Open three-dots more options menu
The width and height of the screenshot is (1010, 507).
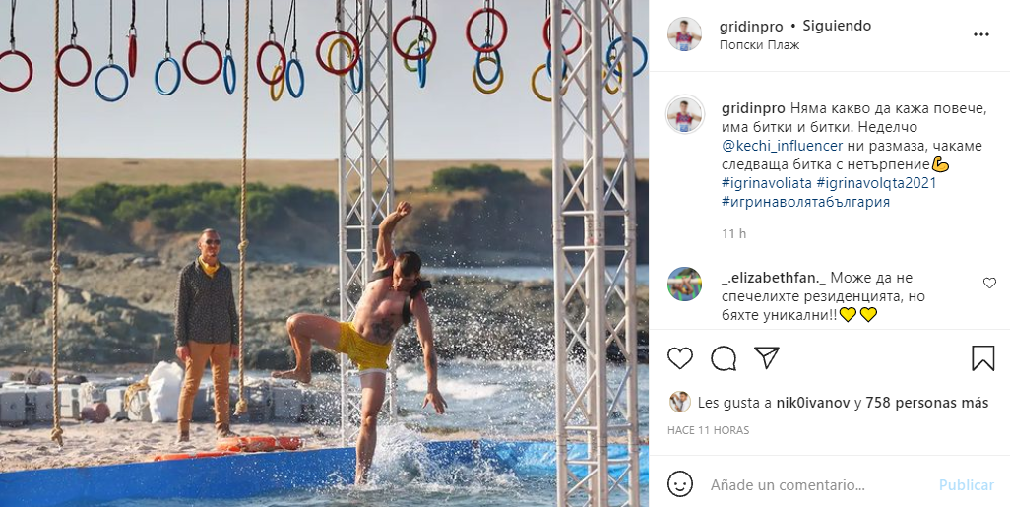(x=981, y=34)
